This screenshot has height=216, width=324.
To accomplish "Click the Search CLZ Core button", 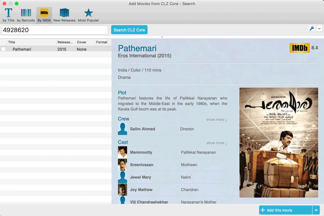I will 129,30.
